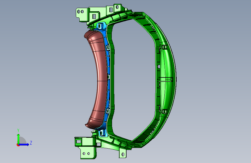
Task: Select the top-left mounting tab with two holes
Action: 82,14
